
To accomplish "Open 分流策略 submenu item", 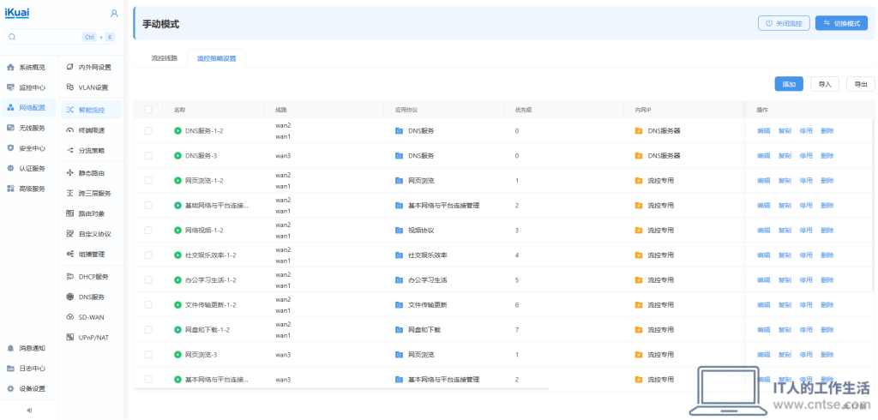I will (91, 151).
